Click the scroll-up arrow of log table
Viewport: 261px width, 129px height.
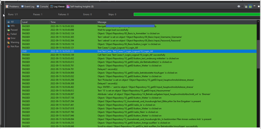(x=258, y=22)
